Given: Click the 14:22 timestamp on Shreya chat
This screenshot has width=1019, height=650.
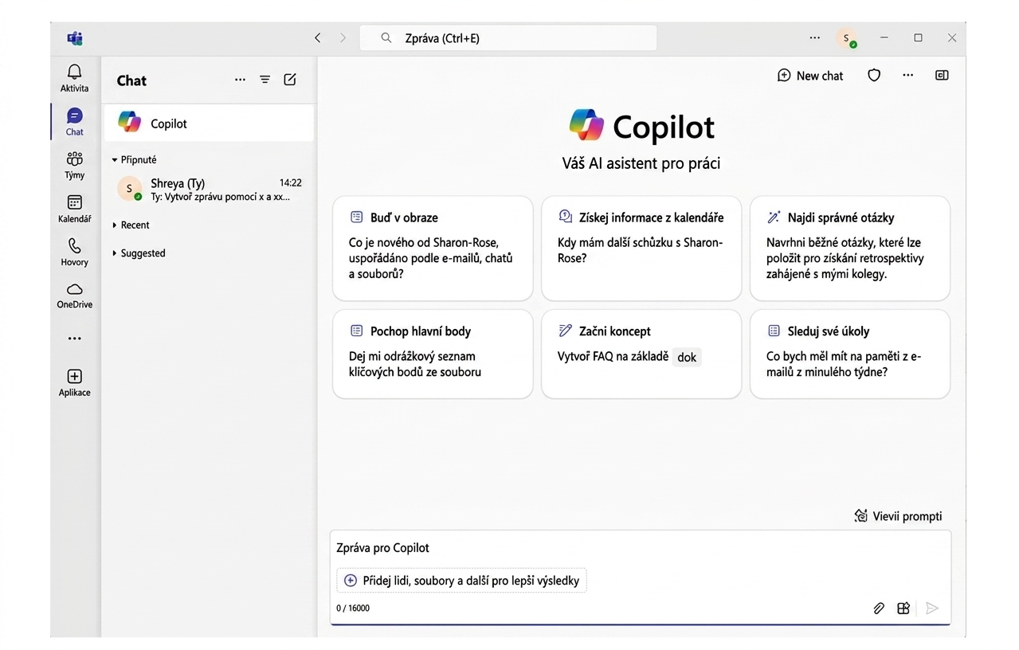Looking at the screenshot, I should (291, 182).
